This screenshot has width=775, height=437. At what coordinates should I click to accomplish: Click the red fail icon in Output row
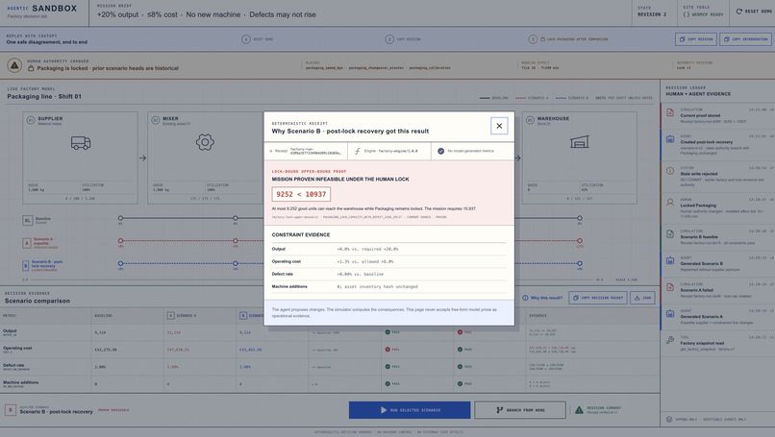pyautogui.click(x=460, y=332)
